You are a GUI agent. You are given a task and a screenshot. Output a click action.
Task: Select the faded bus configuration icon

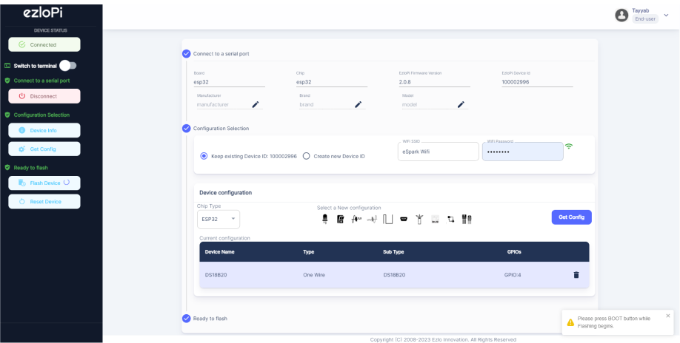436,220
